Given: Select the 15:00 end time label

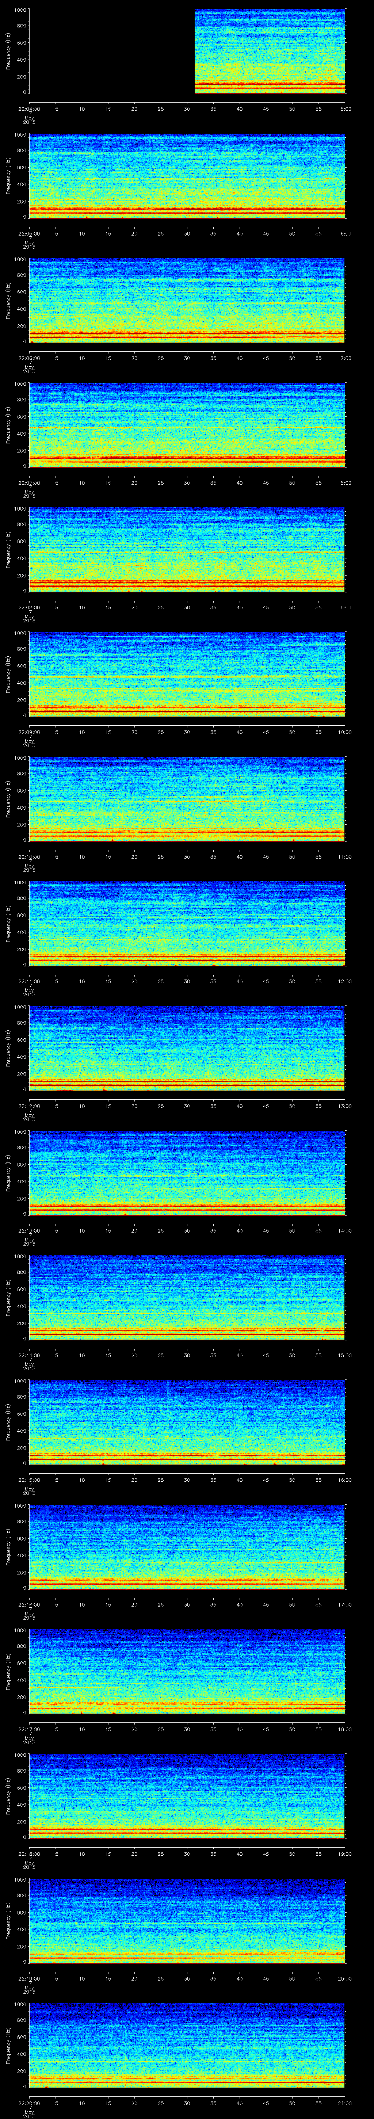Looking at the screenshot, I should pos(344,1355).
